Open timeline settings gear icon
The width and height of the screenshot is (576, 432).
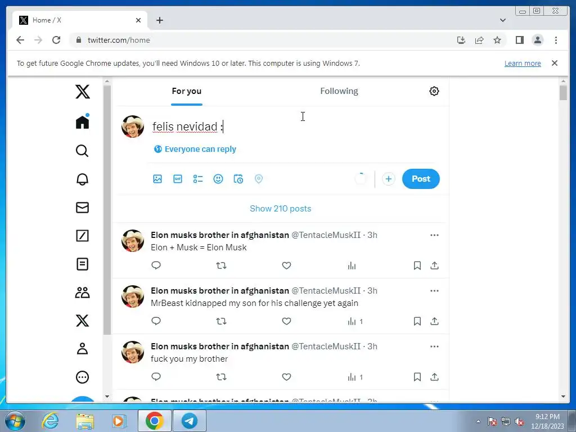click(x=434, y=91)
